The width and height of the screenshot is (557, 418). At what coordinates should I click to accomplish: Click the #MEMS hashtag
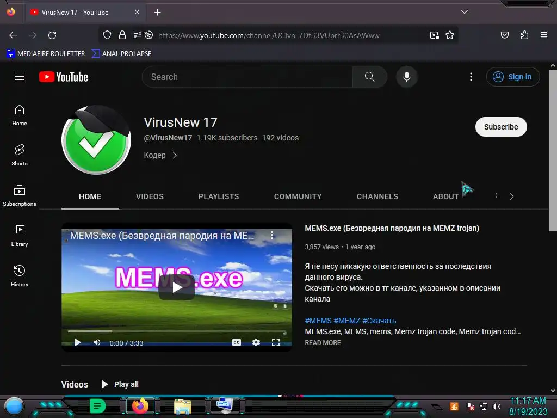pos(318,321)
